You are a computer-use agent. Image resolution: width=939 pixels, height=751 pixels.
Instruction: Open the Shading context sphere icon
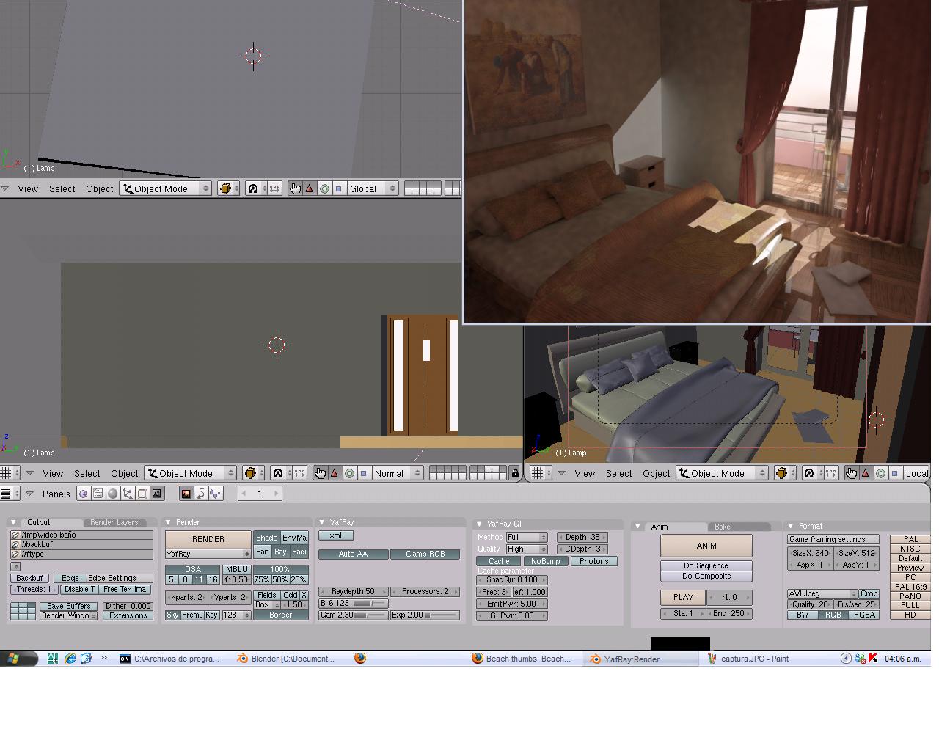click(113, 494)
